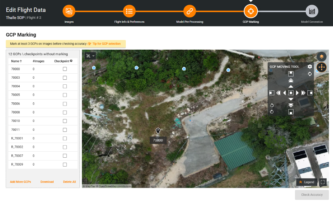Screen dimensions: 333x202
Task: Click the single right move arrow
Action: click(x=297, y=93)
